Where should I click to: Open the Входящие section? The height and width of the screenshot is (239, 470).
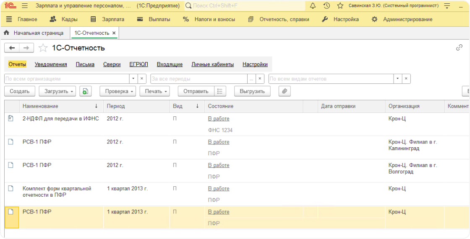pos(170,64)
